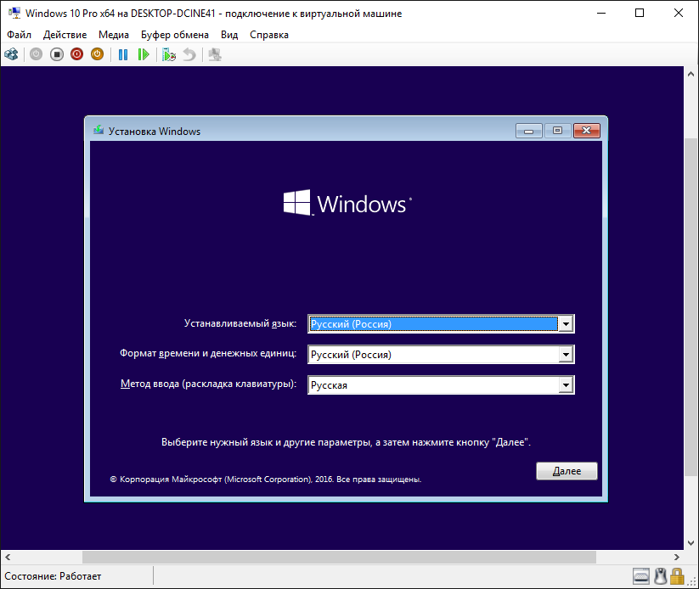Screen dimensions: 699x589
Task: Turn off the virtual machine with the black stop icon
Action: click(x=57, y=54)
